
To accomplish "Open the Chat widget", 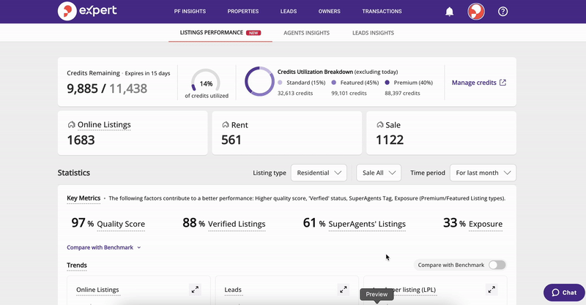I will point(563,293).
